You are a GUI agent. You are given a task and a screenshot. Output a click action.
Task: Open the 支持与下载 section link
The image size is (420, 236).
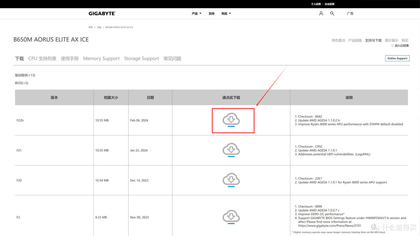[x=373, y=40]
